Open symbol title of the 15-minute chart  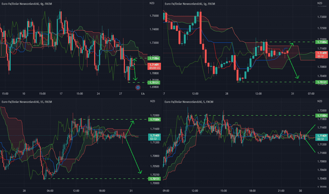[26, 102]
